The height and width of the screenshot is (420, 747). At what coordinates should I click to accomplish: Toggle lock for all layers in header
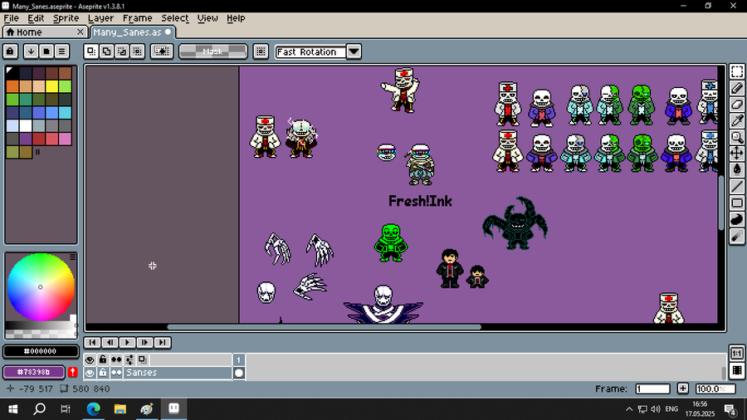click(x=102, y=359)
